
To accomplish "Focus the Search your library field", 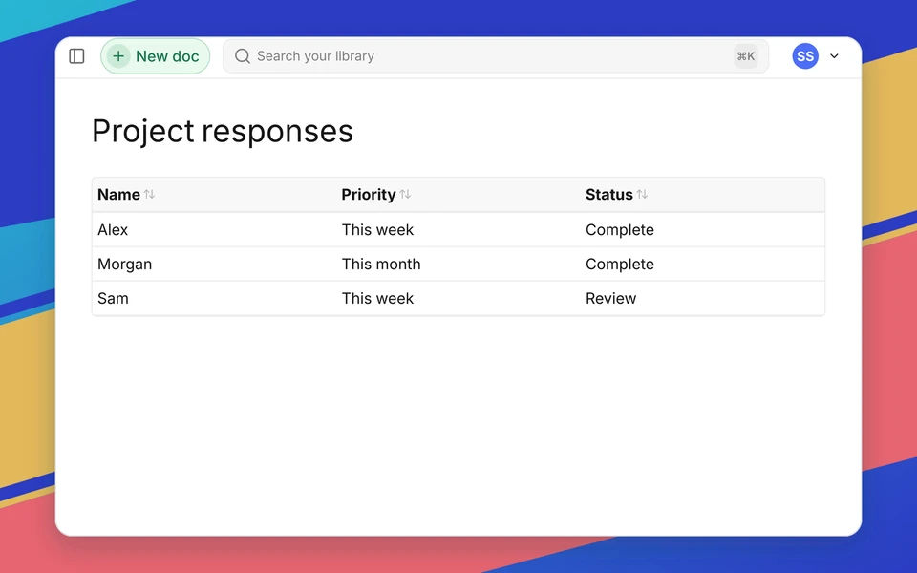I will pyautogui.click(x=496, y=56).
